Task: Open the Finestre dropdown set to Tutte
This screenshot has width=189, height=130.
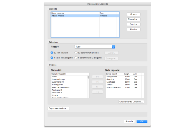Action: point(95,47)
